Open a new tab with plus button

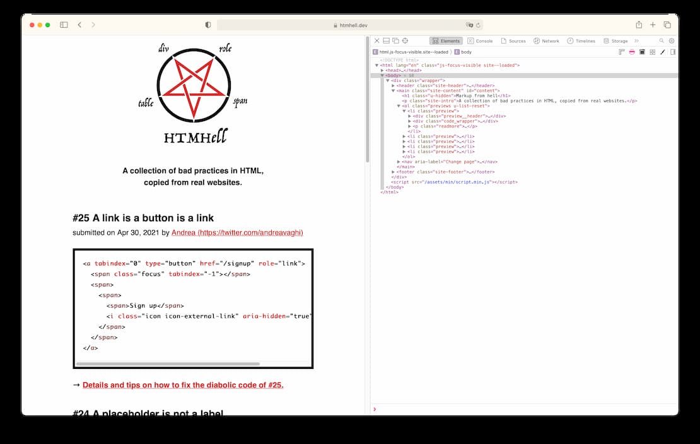click(x=653, y=25)
